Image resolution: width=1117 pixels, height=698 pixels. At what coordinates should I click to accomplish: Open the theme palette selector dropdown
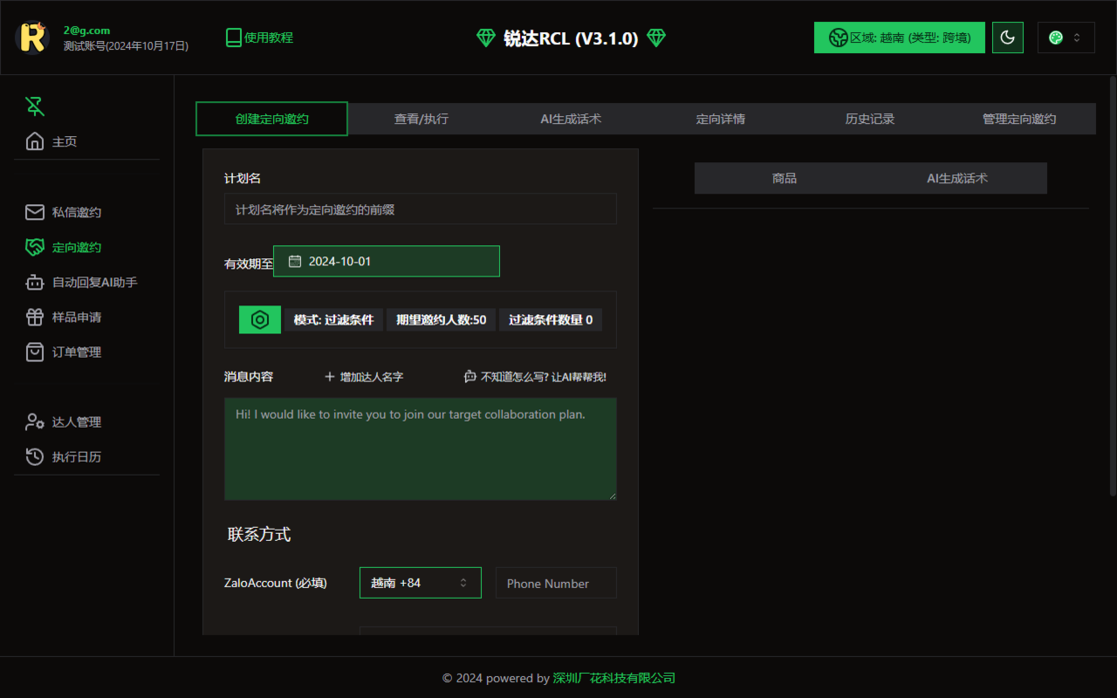click(1066, 38)
